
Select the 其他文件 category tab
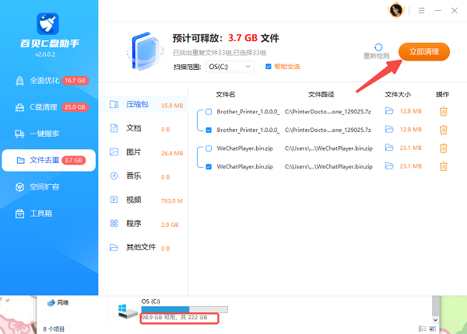point(143,247)
